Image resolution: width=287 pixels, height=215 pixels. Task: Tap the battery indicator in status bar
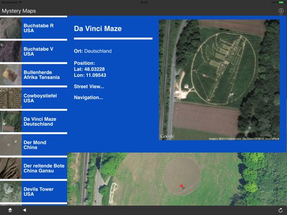pos(281,2)
